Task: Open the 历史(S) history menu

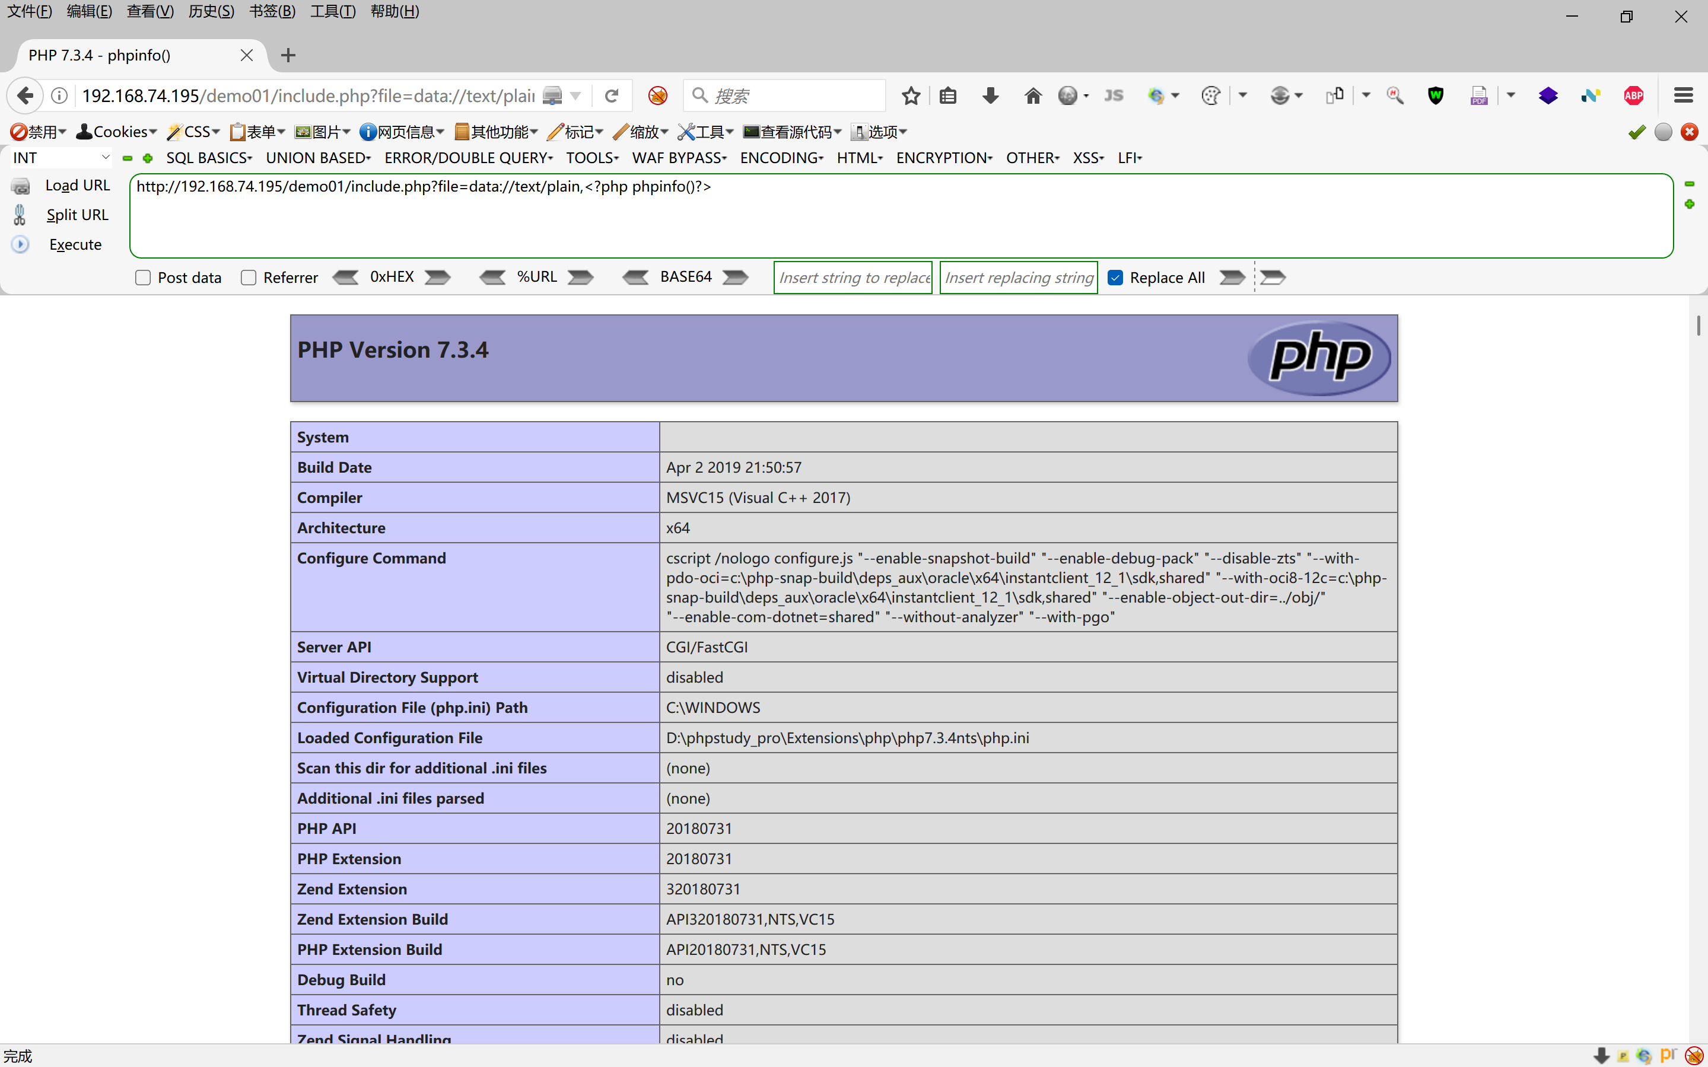Action: [x=211, y=11]
